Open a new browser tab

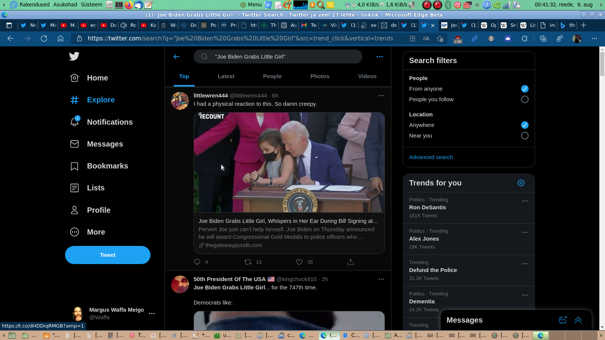(x=584, y=25)
